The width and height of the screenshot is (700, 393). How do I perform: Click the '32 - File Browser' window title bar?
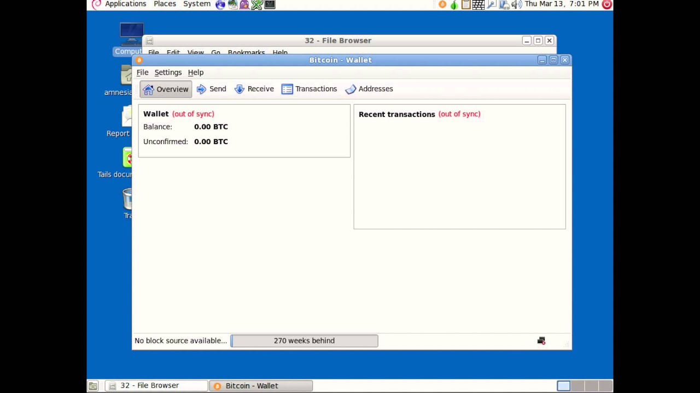(x=338, y=40)
